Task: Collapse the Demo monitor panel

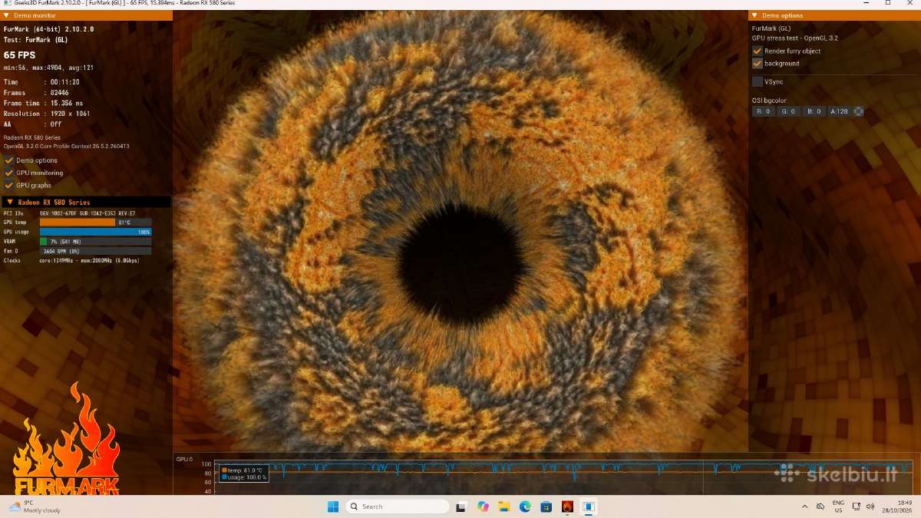Action: click(x=6, y=15)
